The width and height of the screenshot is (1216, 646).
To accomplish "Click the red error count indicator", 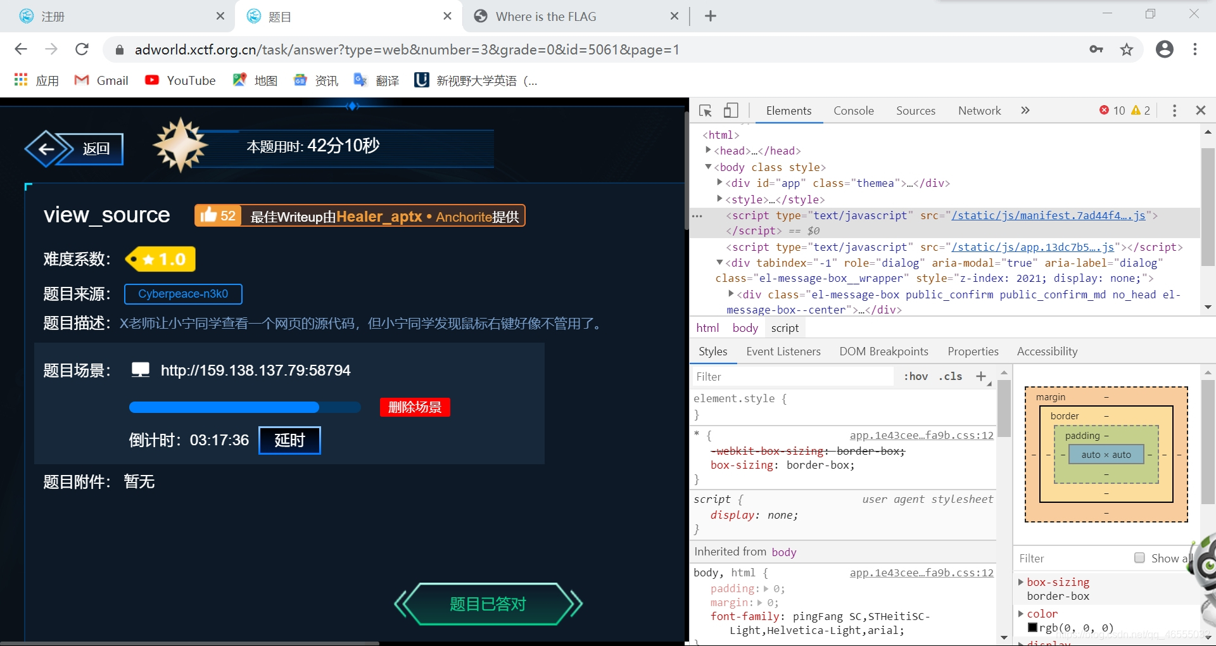I will (1112, 111).
